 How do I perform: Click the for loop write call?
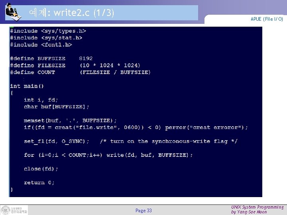[x=108, y=155]
